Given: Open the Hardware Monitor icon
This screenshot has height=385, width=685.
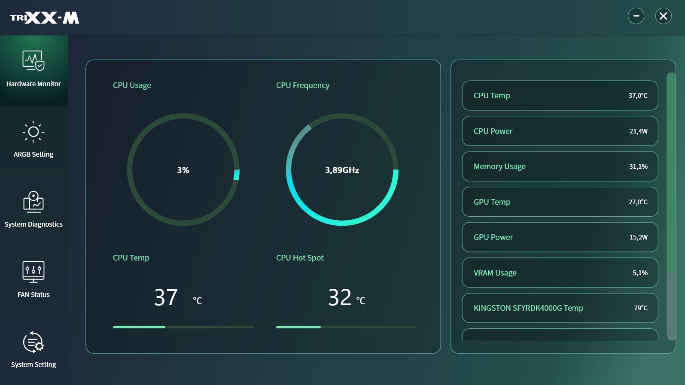Looking at the screenshot, I should click(33, 61).
